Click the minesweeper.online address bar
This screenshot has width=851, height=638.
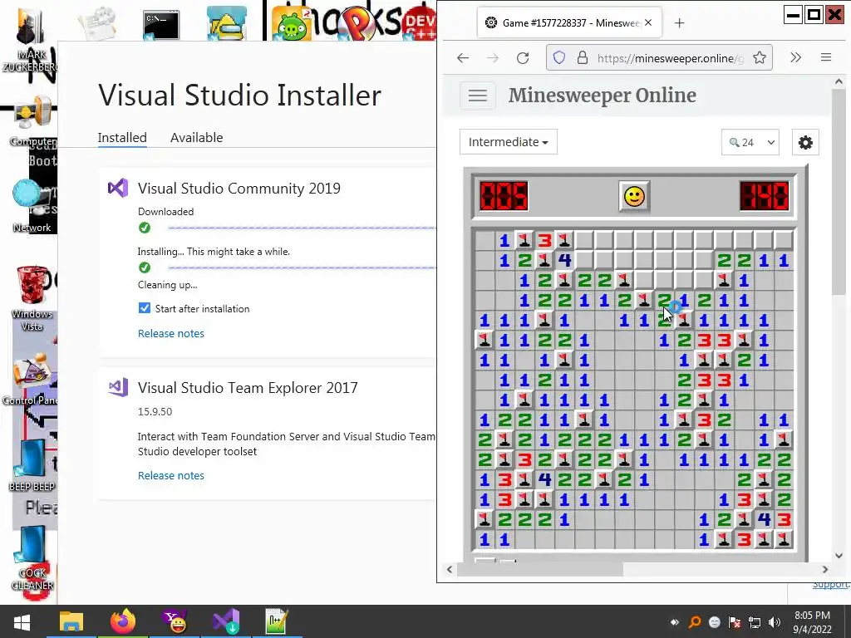pos(671,58)
